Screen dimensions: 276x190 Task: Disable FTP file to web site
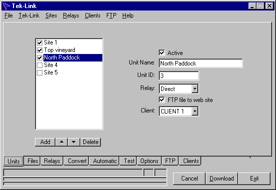(x=162, y=100)
